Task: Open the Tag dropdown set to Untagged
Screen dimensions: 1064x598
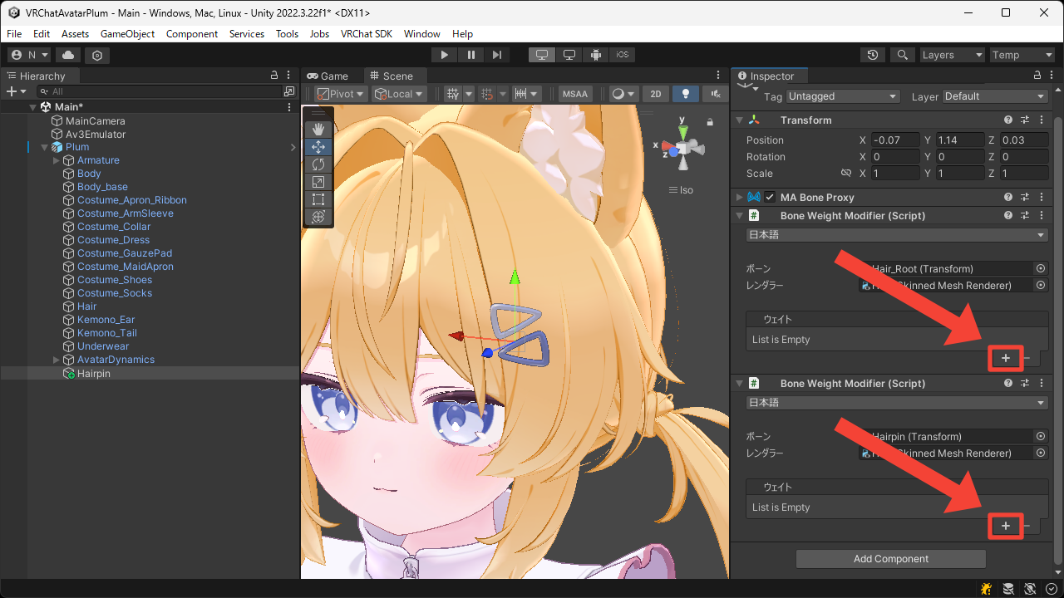Action: tap(842, 96)
